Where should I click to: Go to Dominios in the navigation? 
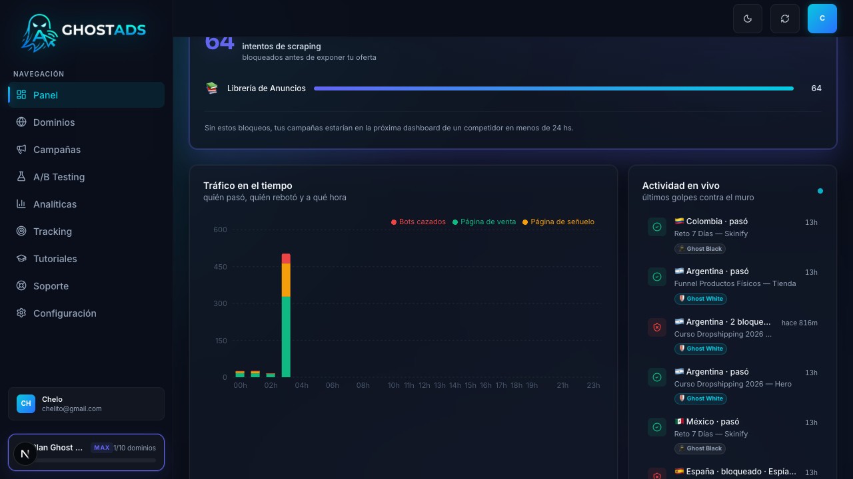(x=86, y=122)
